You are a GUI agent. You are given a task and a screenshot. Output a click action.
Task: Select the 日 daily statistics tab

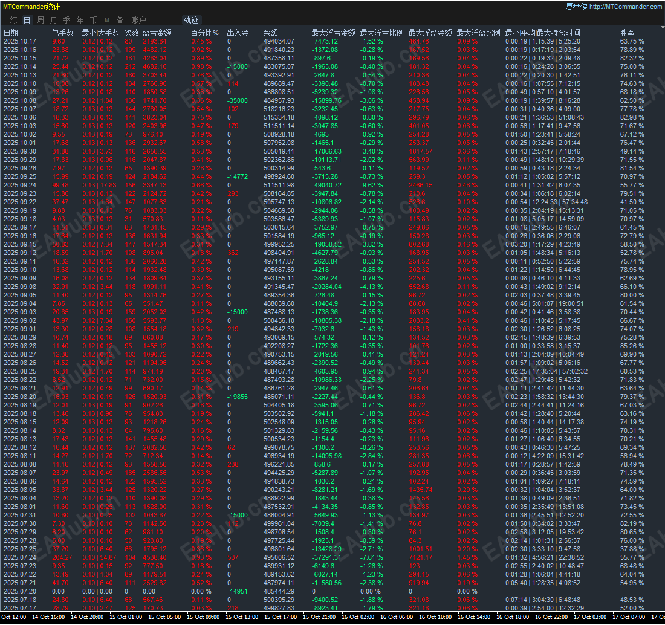point(27,20)
